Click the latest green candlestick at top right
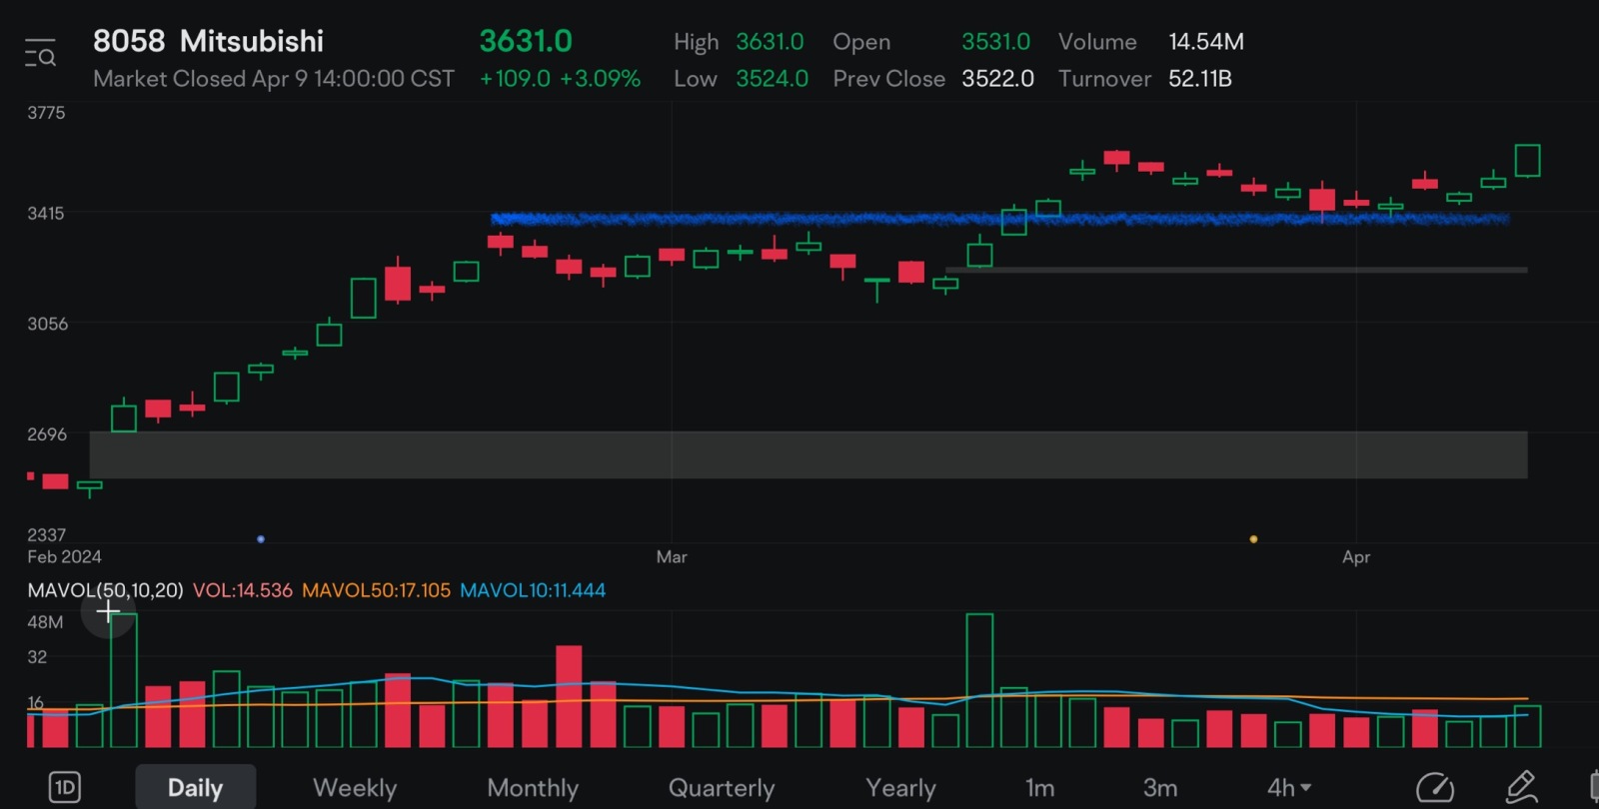This screenshot has width=1599, height=809. tap(1527, 161)
